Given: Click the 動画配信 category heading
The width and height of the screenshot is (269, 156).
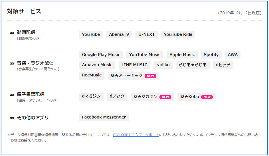Looking at the screenshot, I should (26, 32).
